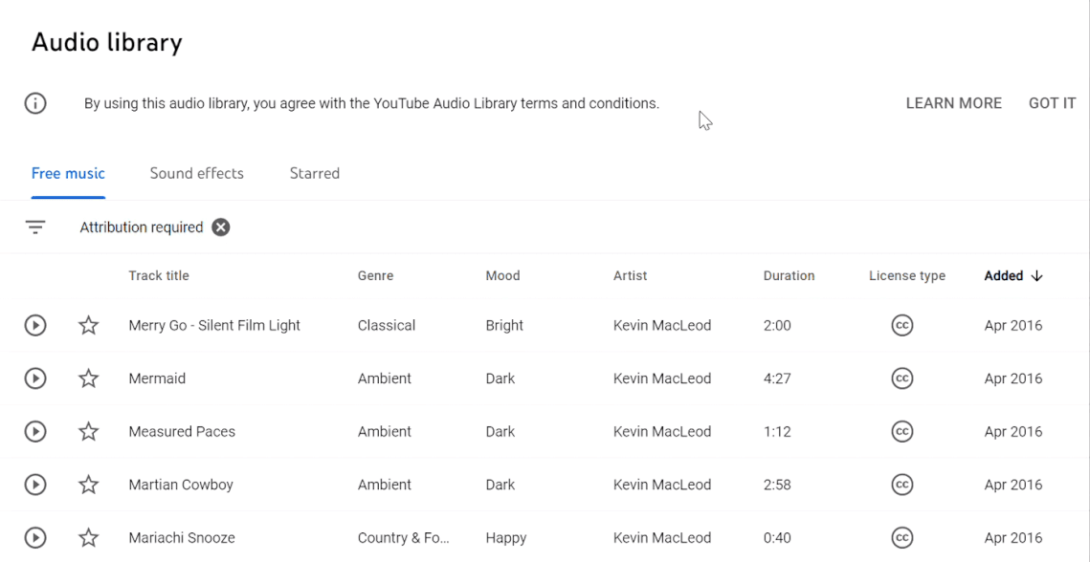Remove the Attribution required filter
This screenshot has height=562, width=1090.
220,227
